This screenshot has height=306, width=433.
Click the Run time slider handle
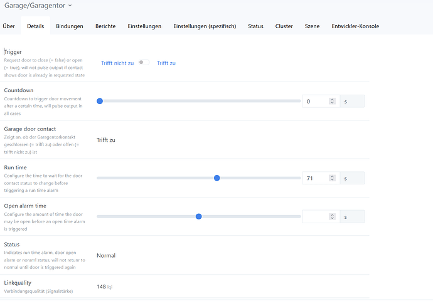(216, 178)
